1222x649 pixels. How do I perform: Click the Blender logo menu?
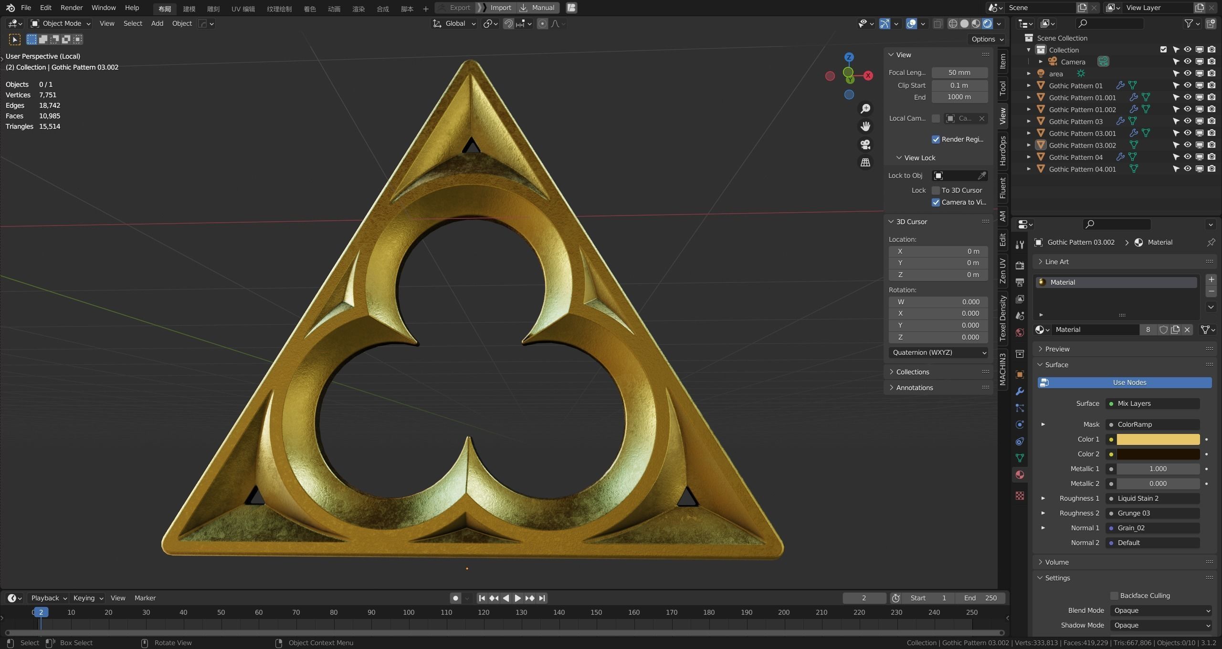tap(10, 8)
